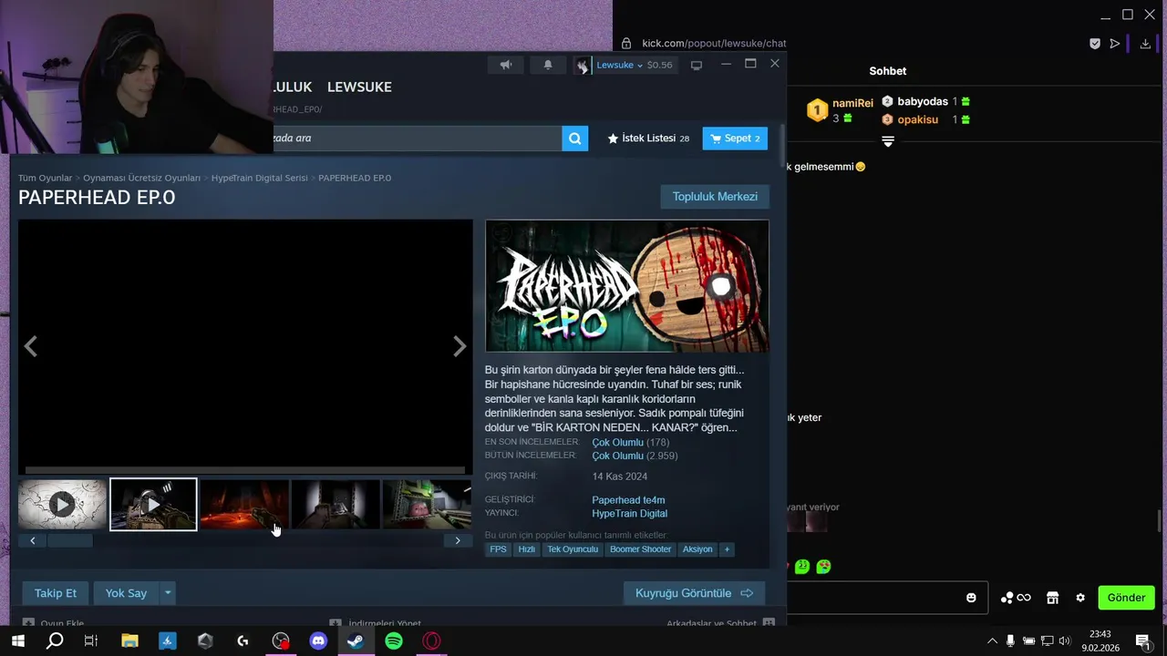The image size is (1167, 656).
Task: Open OBS Studio from the taskbar
Action: click(x=281, y=641)
